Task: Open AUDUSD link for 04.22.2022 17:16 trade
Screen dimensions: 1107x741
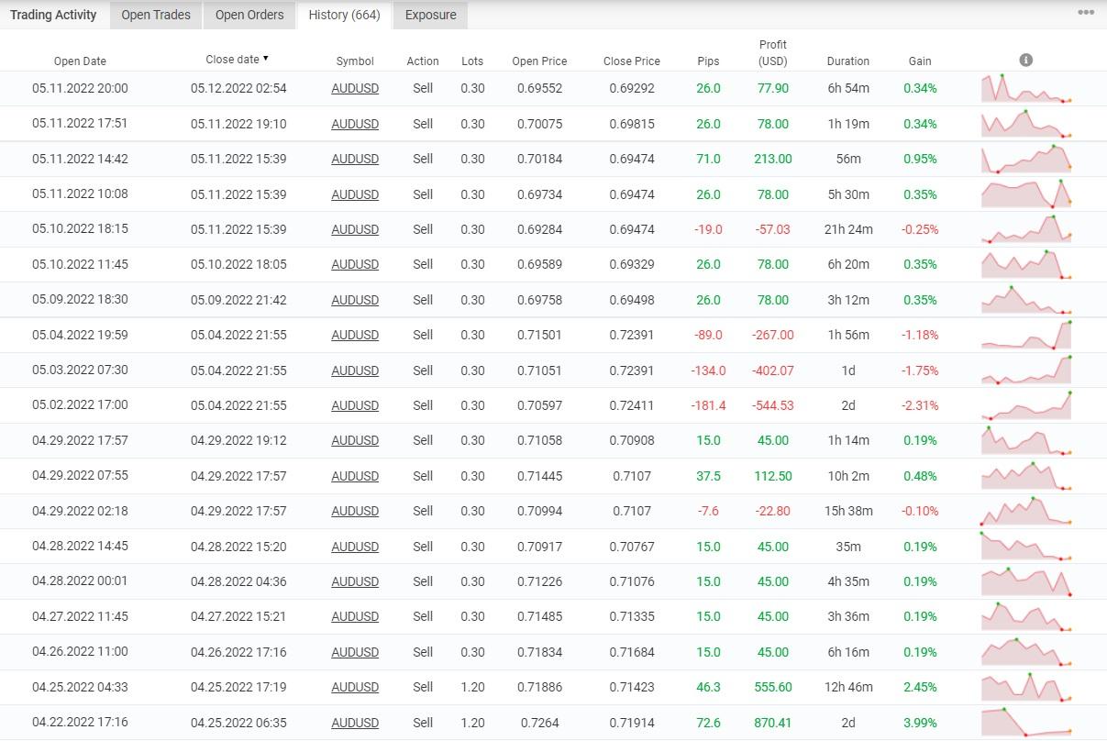Action: 355,723
